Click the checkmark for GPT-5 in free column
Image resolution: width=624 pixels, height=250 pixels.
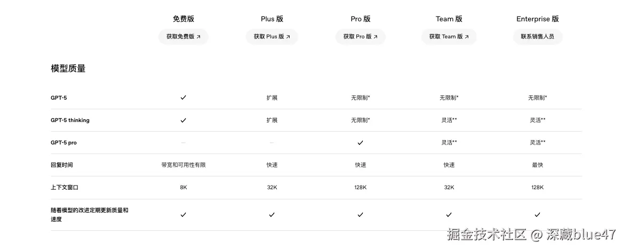pos(183,98)
